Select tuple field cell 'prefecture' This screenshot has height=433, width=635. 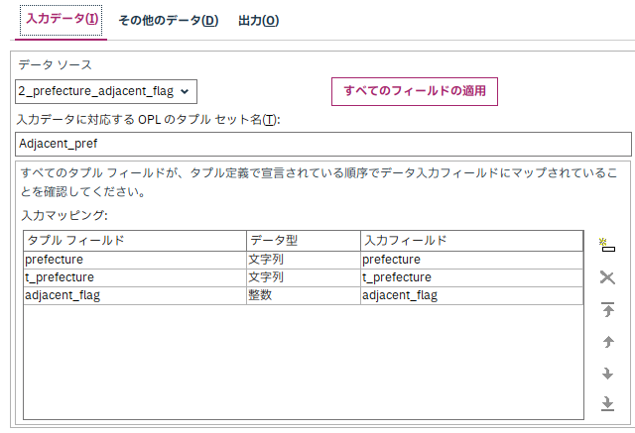135,260
